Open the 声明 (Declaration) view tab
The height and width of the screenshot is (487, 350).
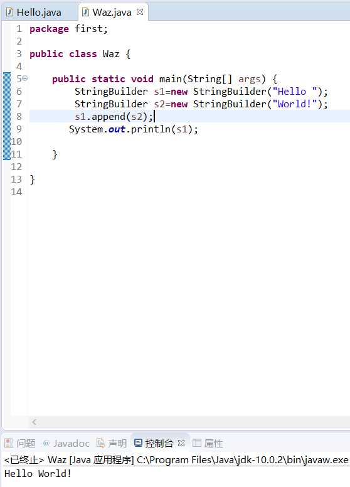click(112, 443)
